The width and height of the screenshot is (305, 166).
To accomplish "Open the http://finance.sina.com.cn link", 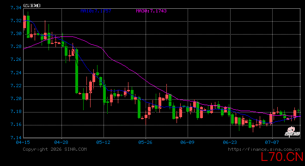I will (x=264, y=149).
